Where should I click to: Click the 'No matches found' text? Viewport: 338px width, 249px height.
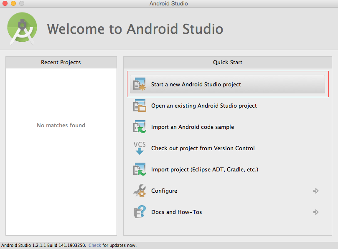point(61,125)
